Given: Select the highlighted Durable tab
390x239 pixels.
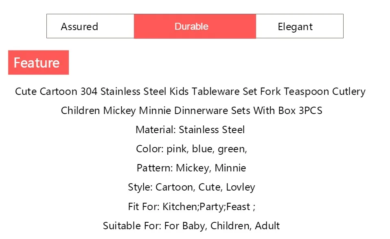Looking at the screenshot, I should pos(195,26).
